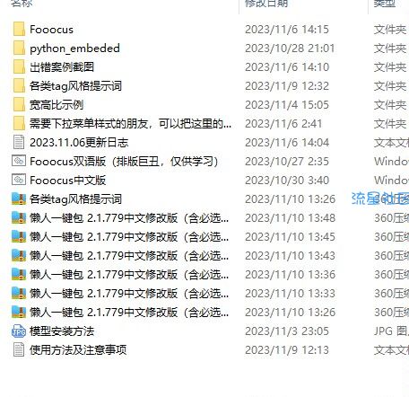Select the 各类tag风格提示词 compressed archive icon
The width and height of the screenshot is (409, 397).
pos(19,198)
